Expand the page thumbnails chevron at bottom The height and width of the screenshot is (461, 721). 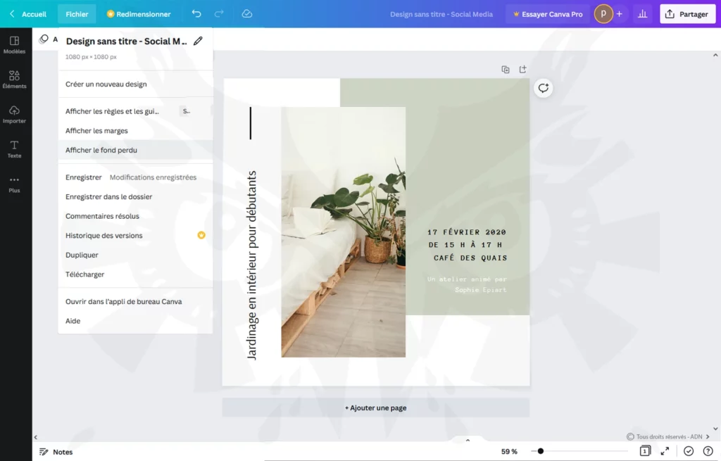[468, 441]
